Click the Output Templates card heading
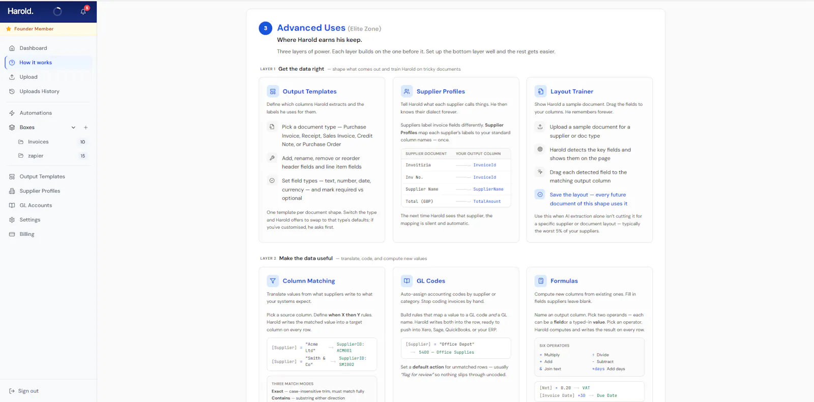The width and height of the screenshot is (814, 402). tap(310, 91)
